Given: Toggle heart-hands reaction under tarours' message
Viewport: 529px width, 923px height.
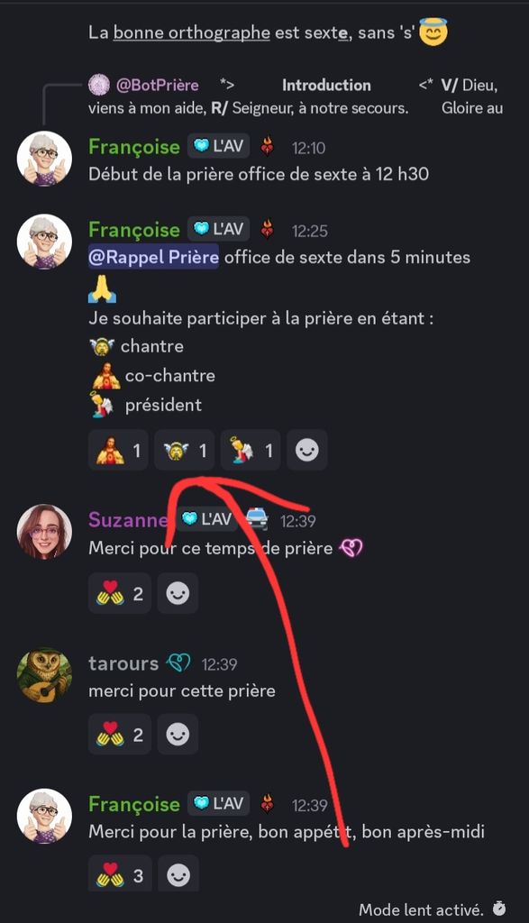Looking at the screenshot, I should point(120,735).
